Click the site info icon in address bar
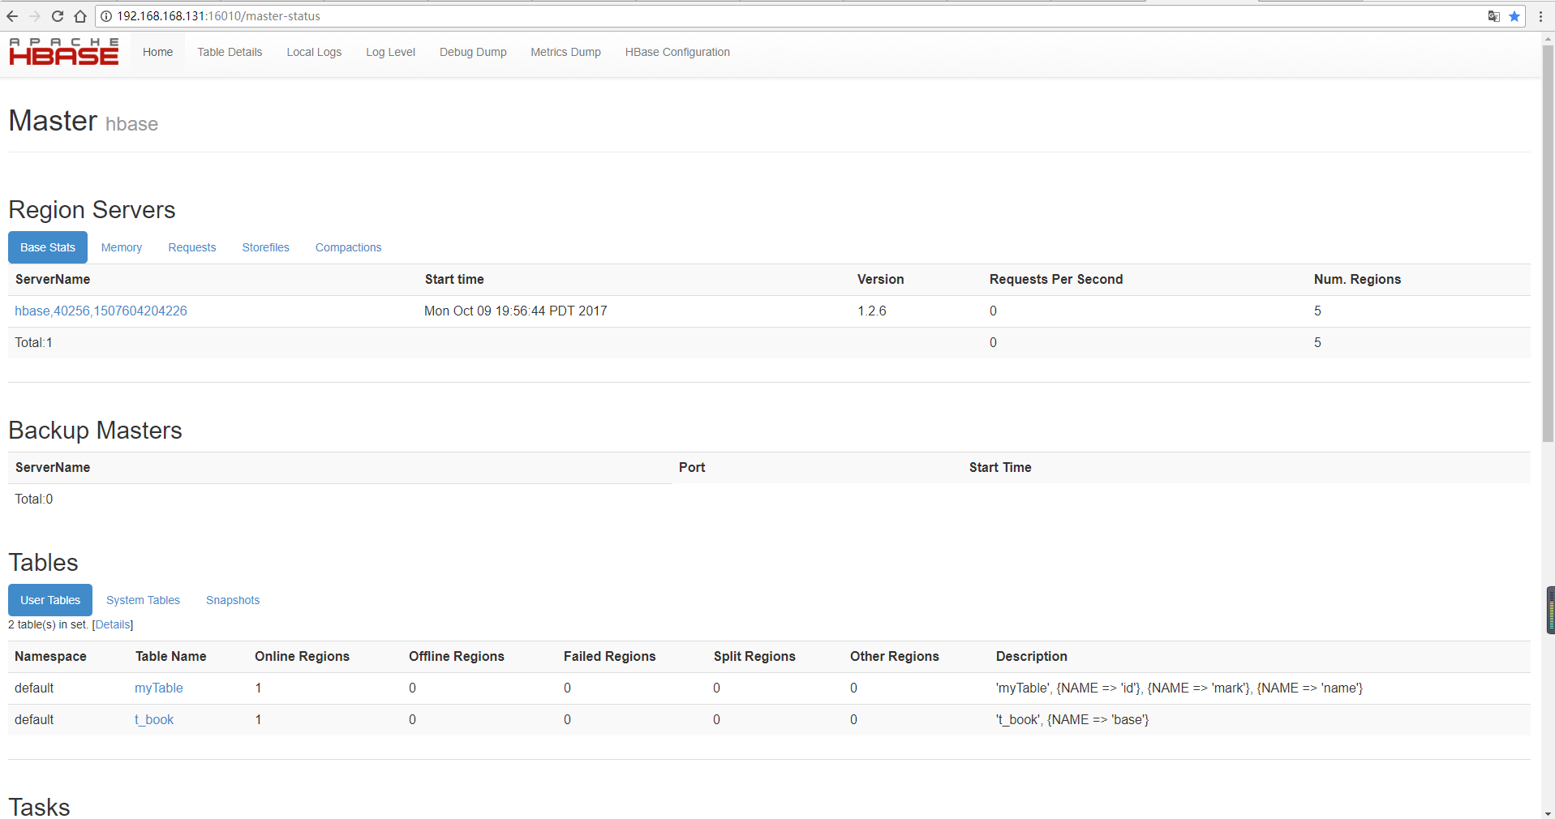 pyautogui.click(x=106, y=16)
